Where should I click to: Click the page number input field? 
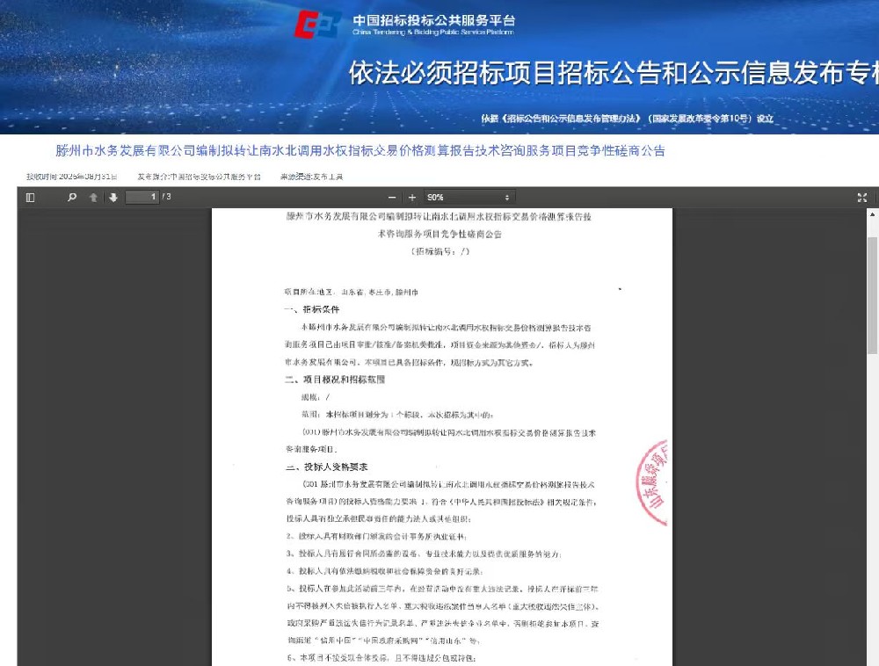tap(142, 197)
